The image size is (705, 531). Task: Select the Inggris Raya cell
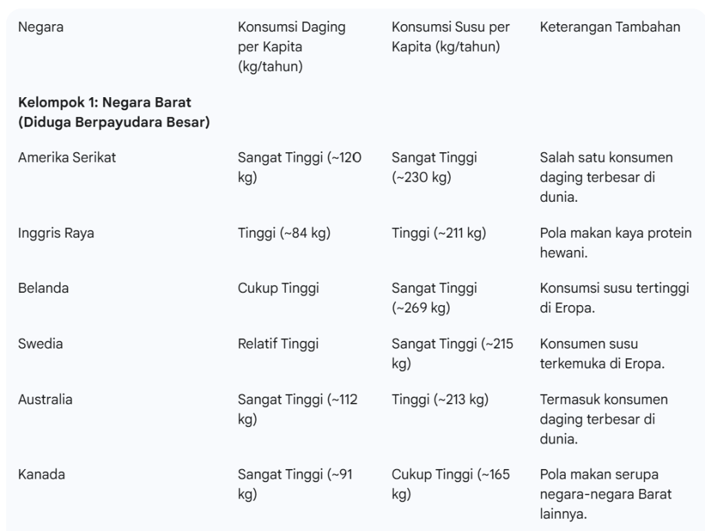tap(56, 233)
